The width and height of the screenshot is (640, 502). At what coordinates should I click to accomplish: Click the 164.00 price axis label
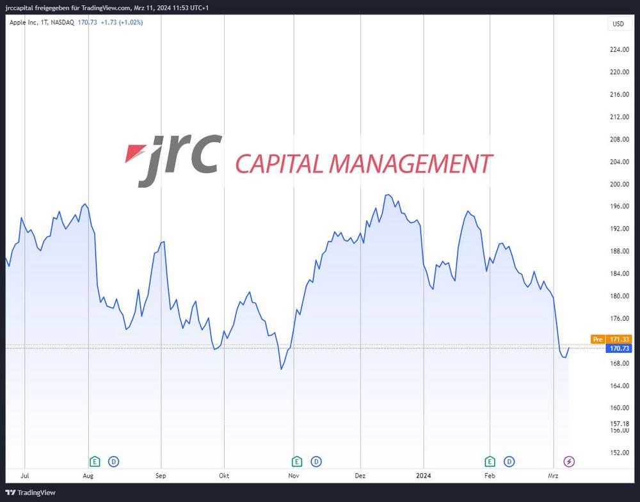pos(619,385)
